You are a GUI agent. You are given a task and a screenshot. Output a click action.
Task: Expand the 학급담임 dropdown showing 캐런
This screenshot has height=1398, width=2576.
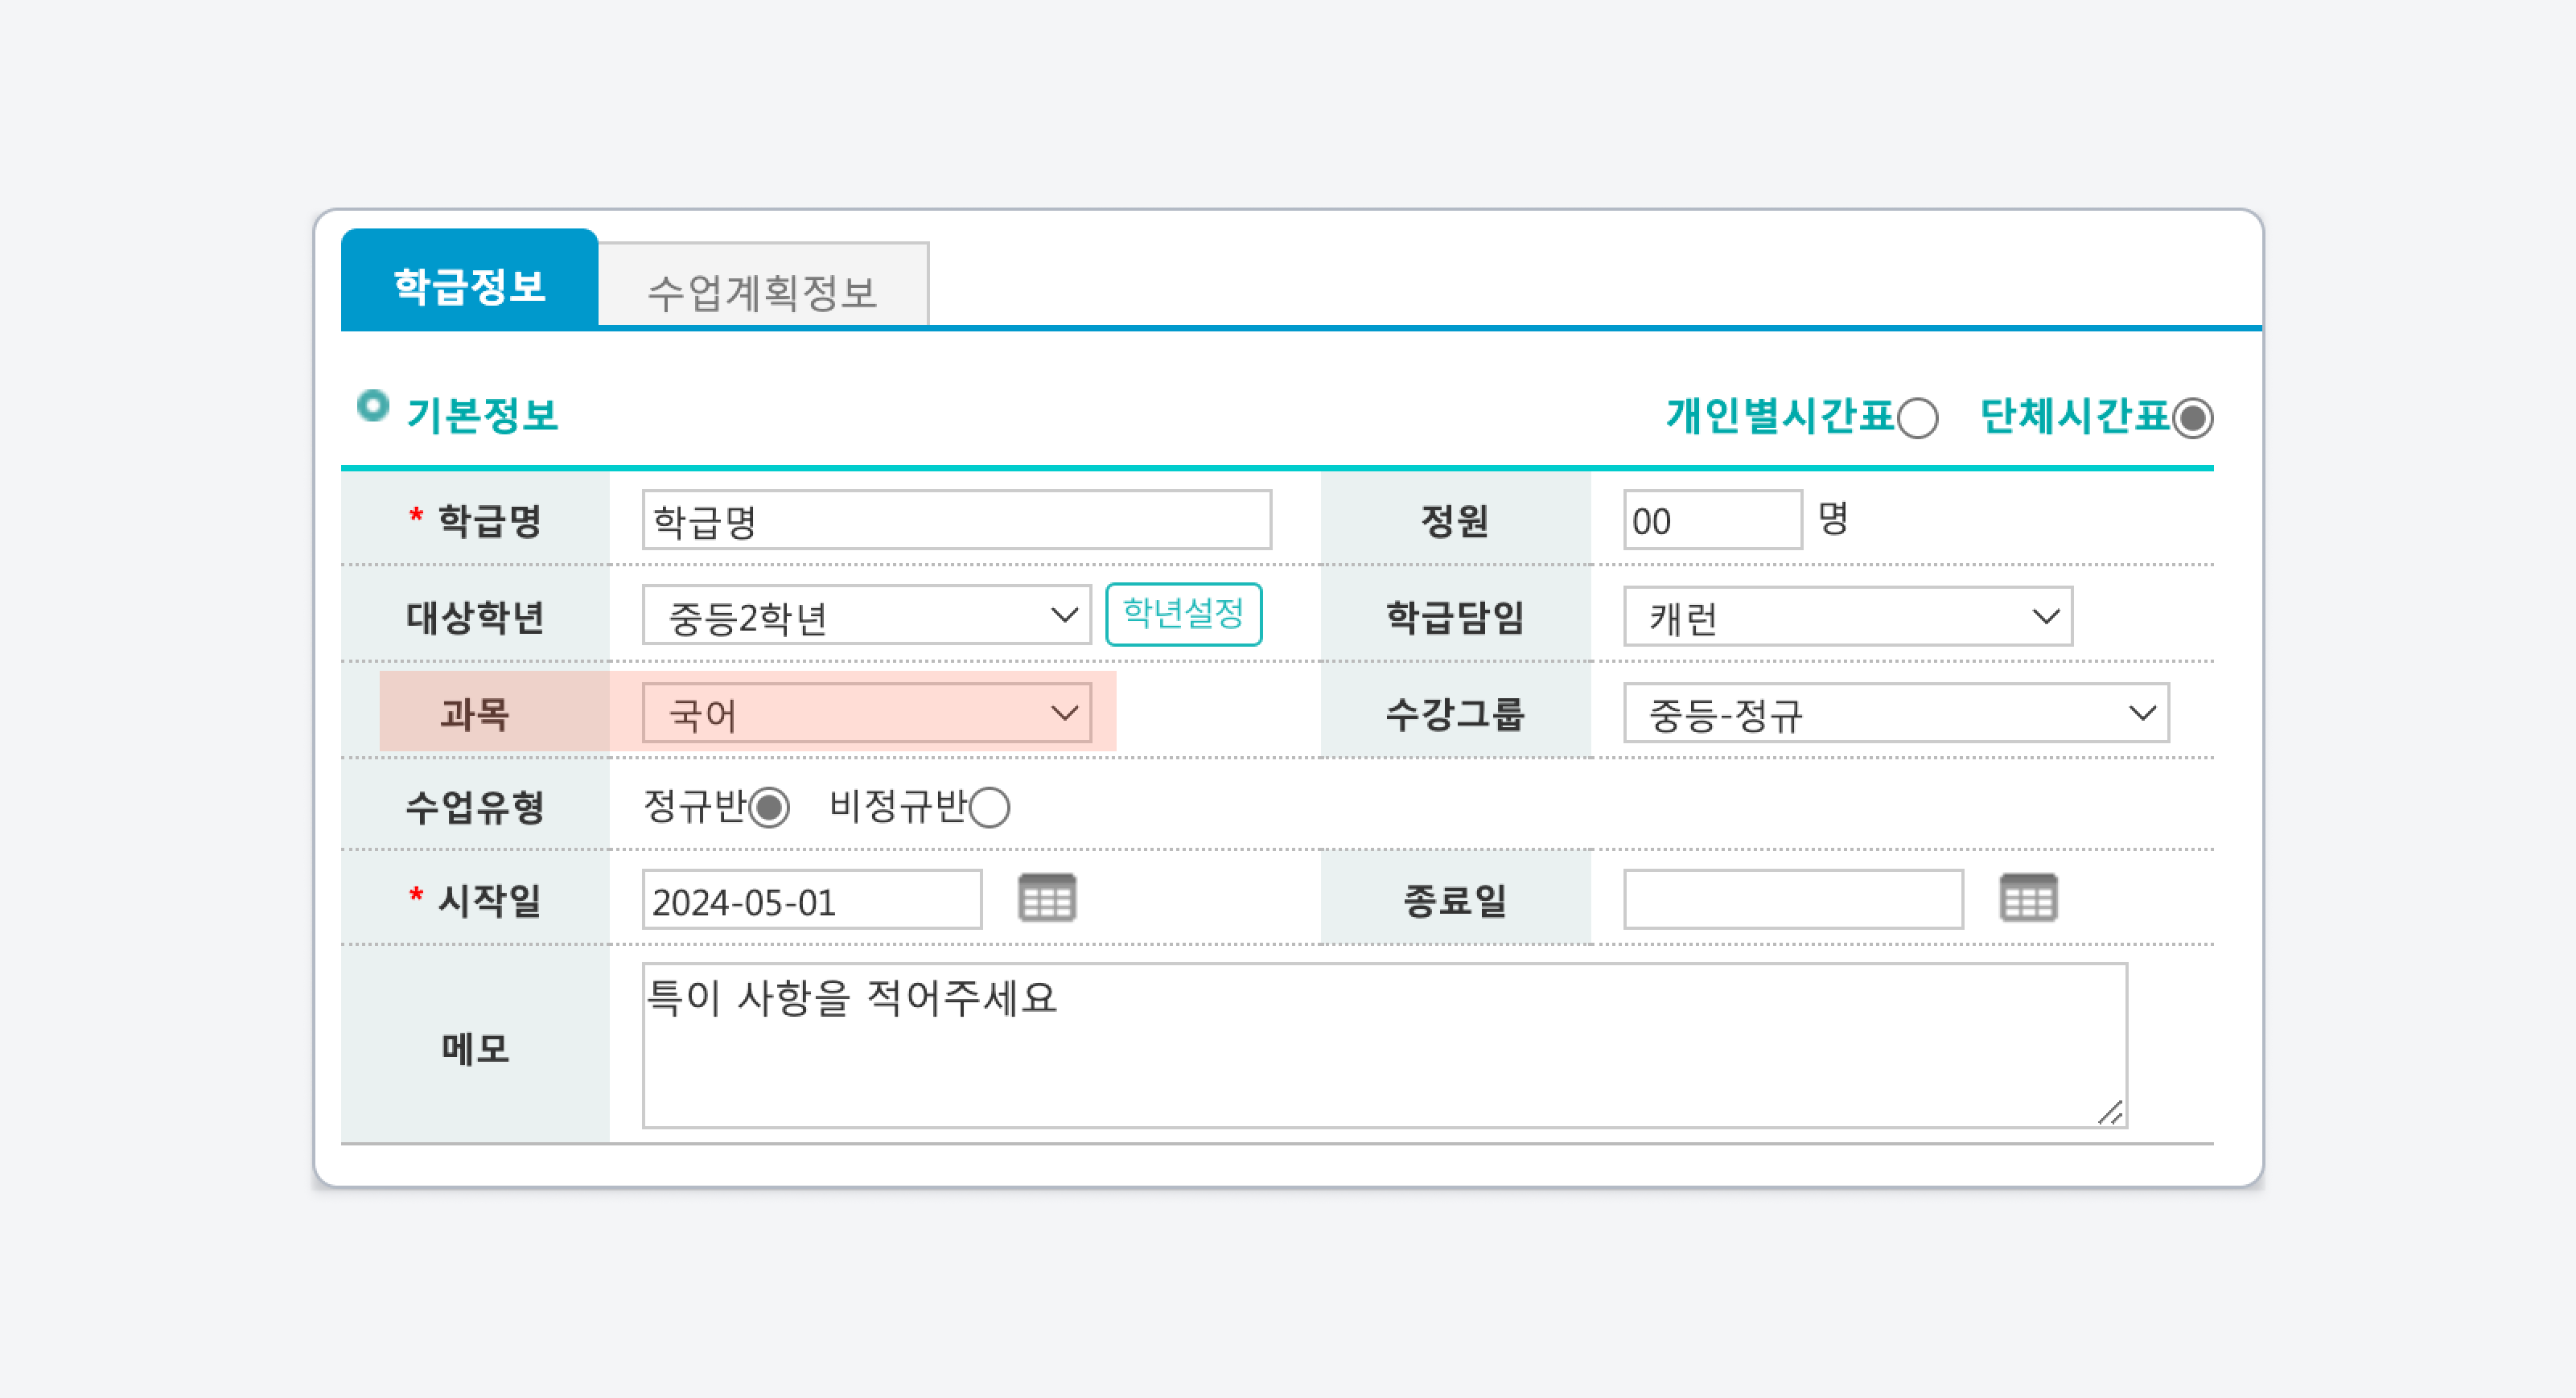pyautogui.click(x=1847, y=616)
